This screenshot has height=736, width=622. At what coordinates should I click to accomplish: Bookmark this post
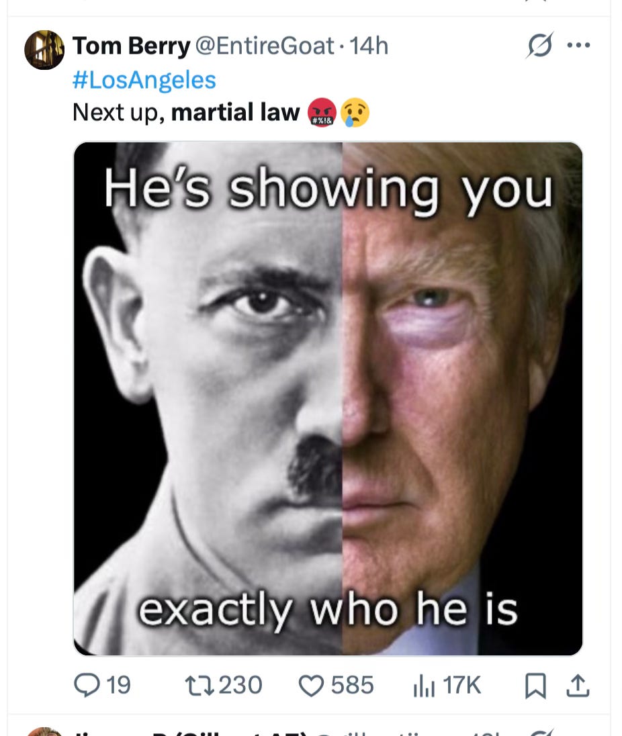(x=535, y=686)
